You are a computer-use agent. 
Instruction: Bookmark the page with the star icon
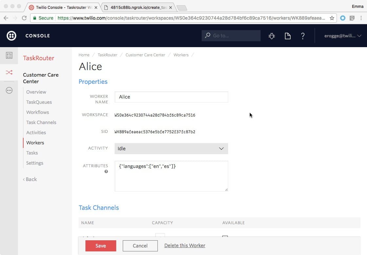pyautogui.click(x=331, y=18)
